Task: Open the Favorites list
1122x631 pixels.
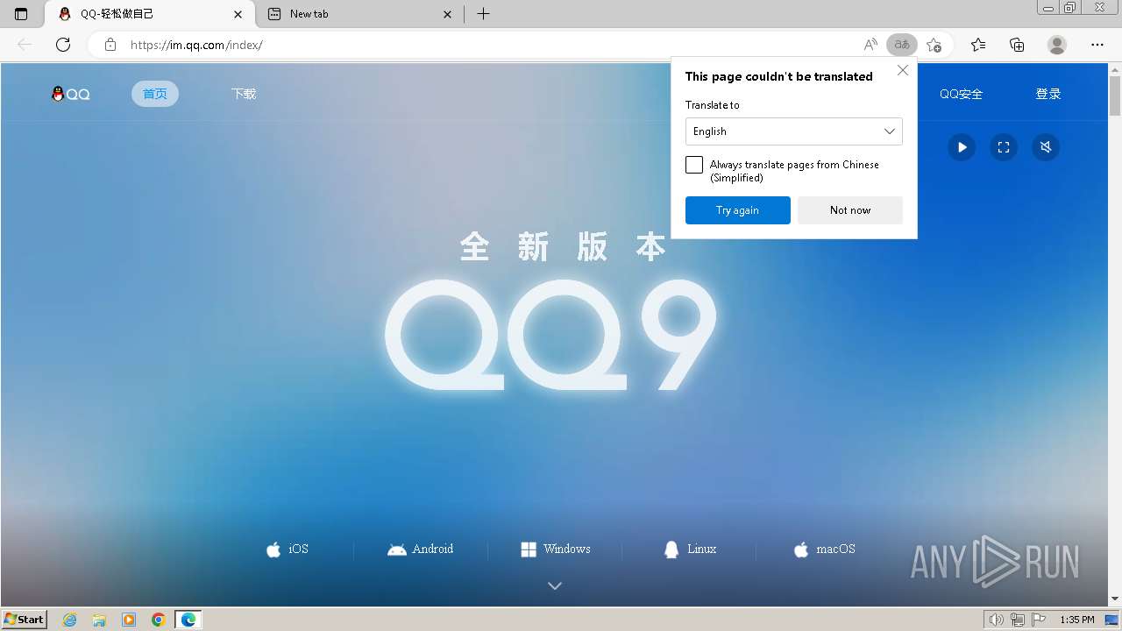Action: click(978, 45)
